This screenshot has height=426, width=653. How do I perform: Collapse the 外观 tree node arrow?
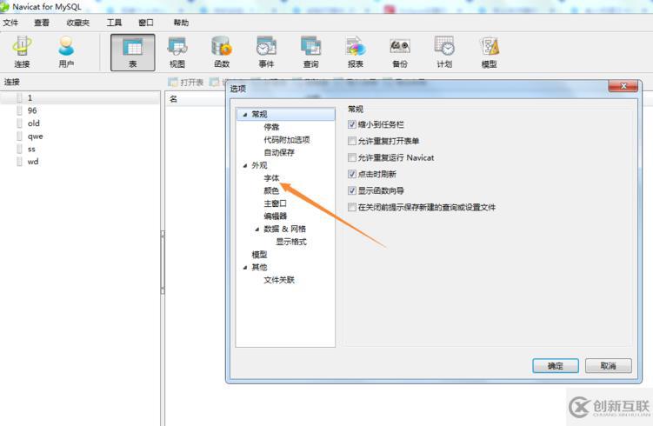pyautogui.click(x=245, y=166)
